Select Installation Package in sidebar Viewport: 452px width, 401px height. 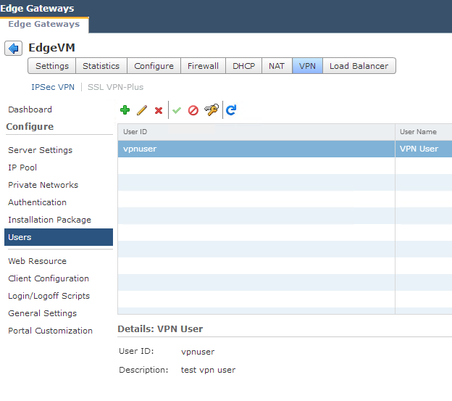point(49,220)
